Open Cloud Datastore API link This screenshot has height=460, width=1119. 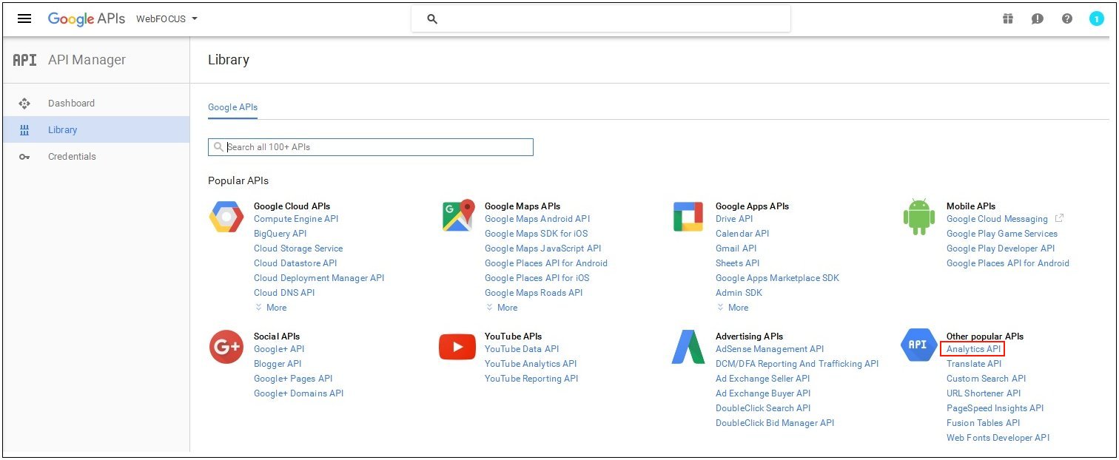pyautogui.click(x=295, y=263)
